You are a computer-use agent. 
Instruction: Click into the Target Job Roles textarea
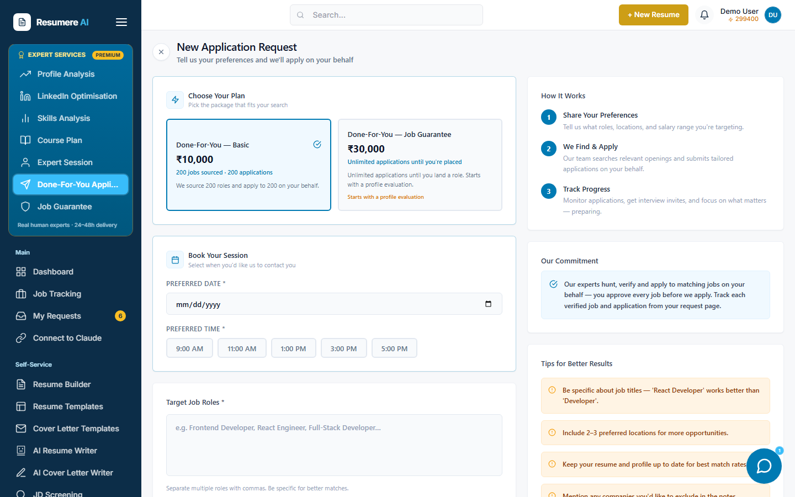334,445
